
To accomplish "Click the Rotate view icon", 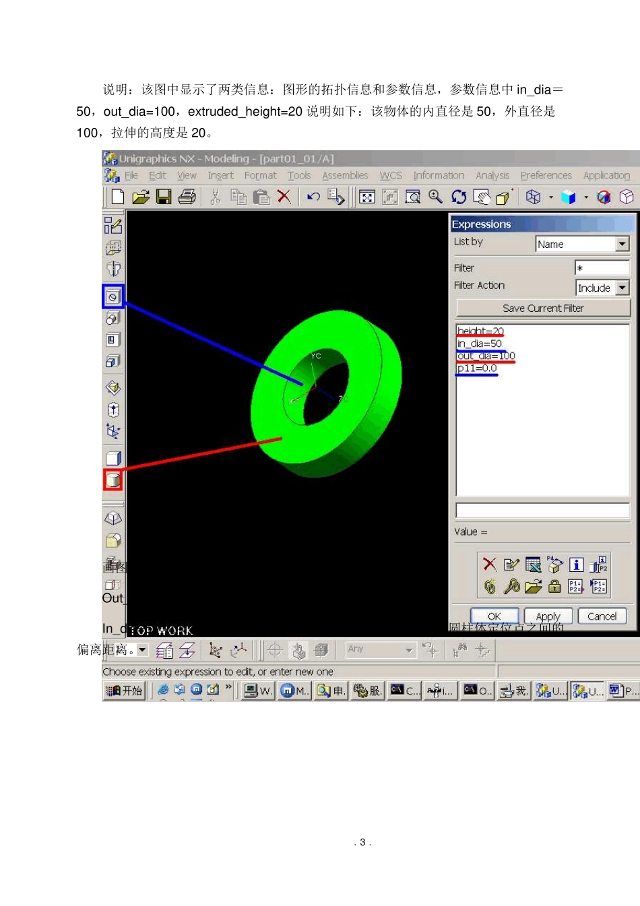I will click(459, 197).
